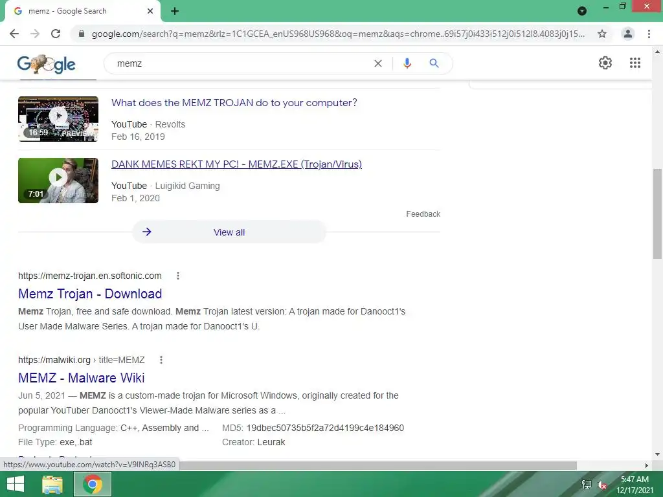The height and width of the screenshot is (497, 663).
Task: Open Chrome's three-dot menu
Action: pos(649,34)
